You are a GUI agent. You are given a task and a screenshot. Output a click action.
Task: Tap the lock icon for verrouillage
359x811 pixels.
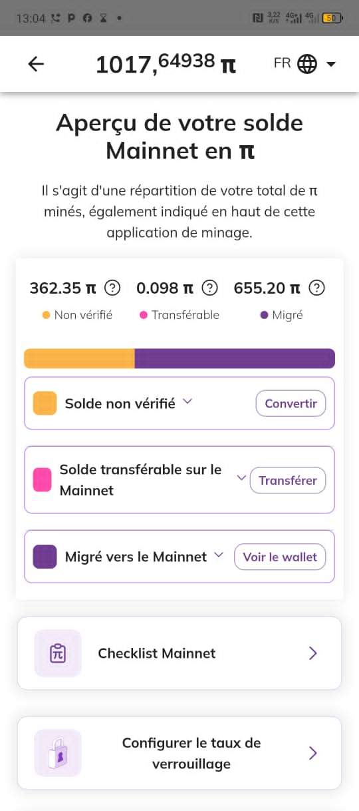[58, 753]
